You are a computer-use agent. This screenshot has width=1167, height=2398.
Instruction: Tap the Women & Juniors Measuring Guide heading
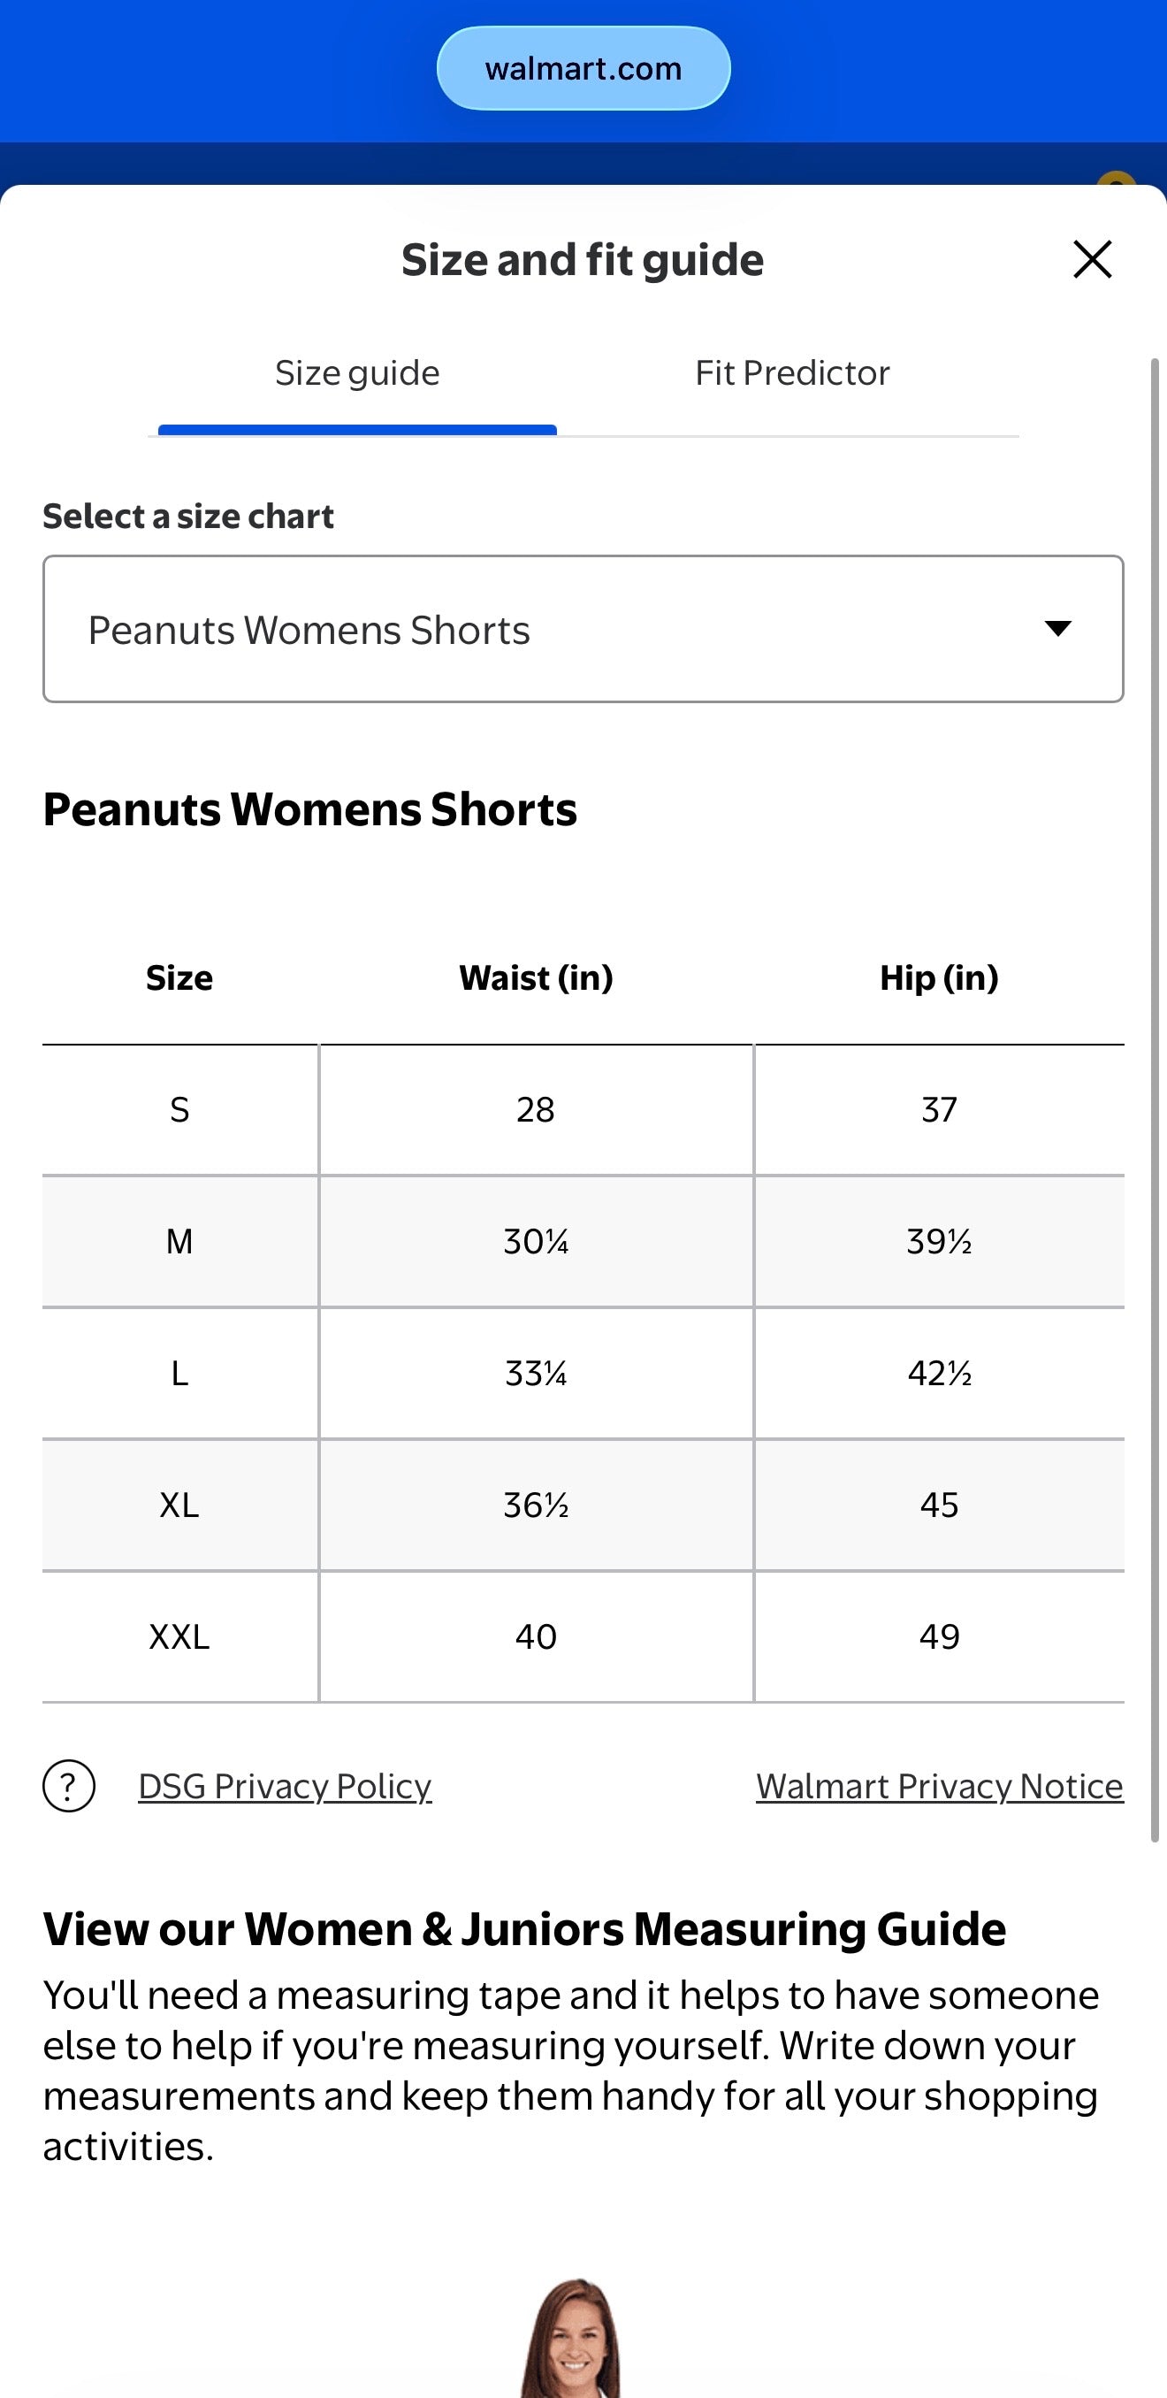(x=525, y=1929)
